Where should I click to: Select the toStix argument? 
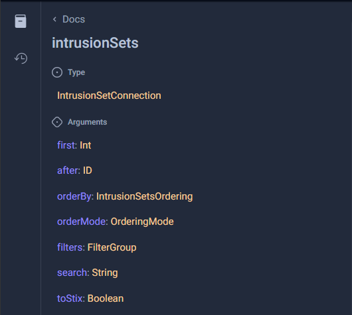pyautogui.click(x=70, y=298)
